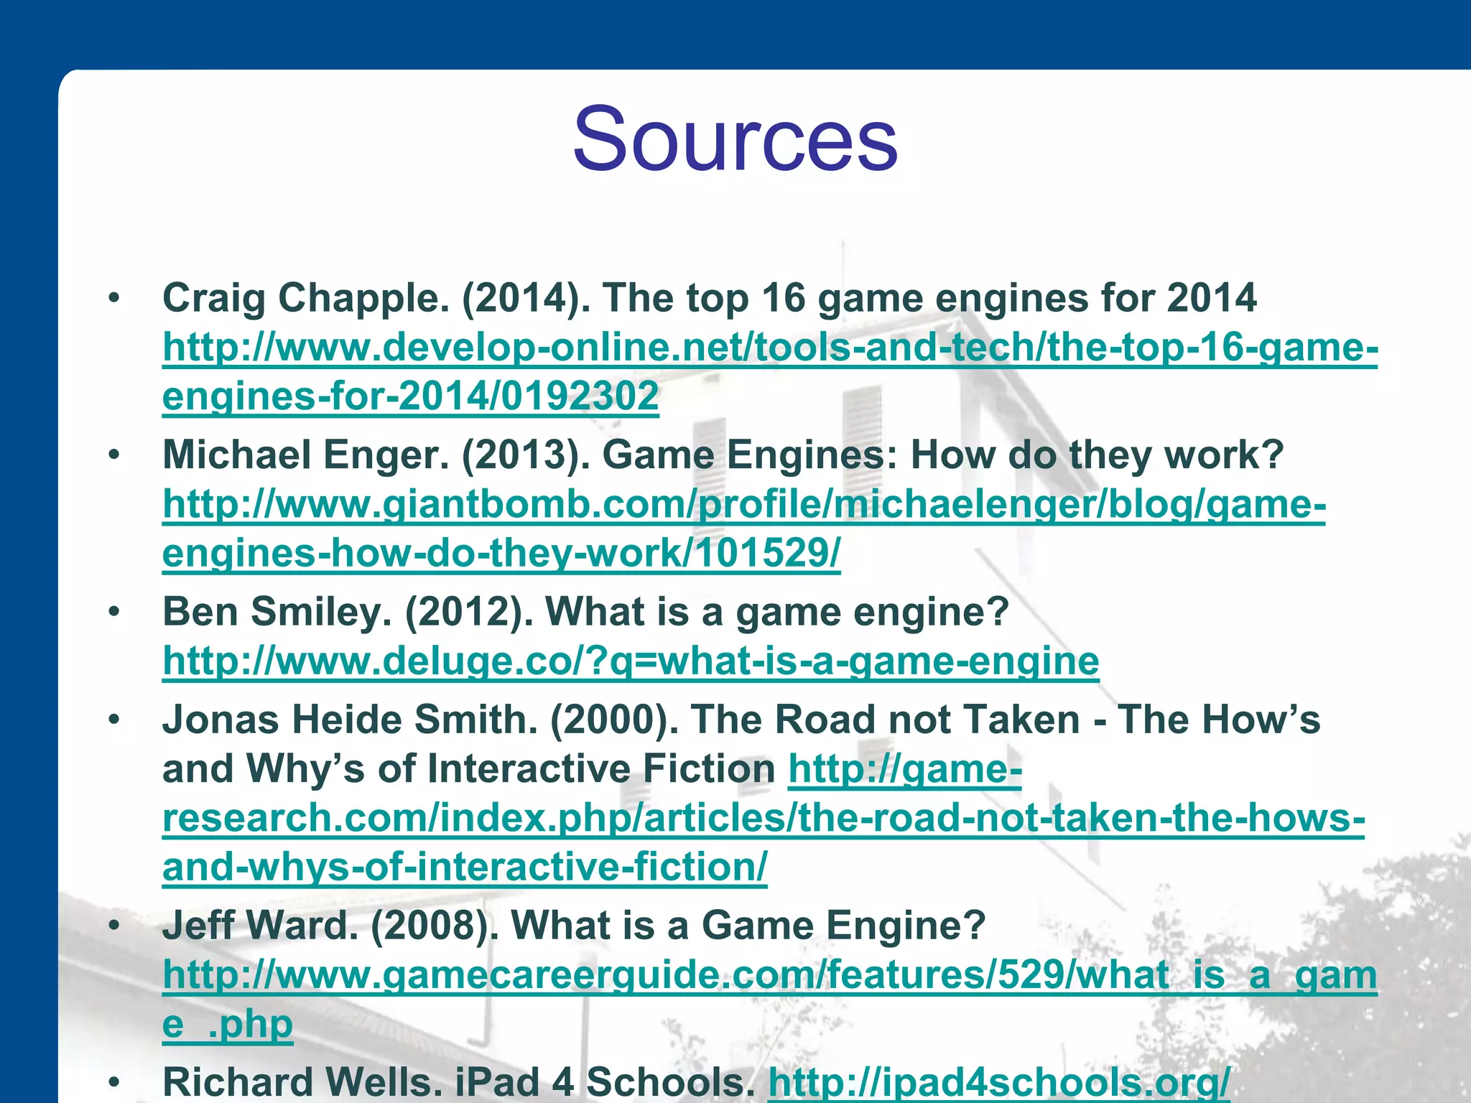Select text 'Jeff Ward. (2008). What is a Game Engine?'
Image resolution: width=1471 pixels, height=1103 pixels.
pos(575,925)
